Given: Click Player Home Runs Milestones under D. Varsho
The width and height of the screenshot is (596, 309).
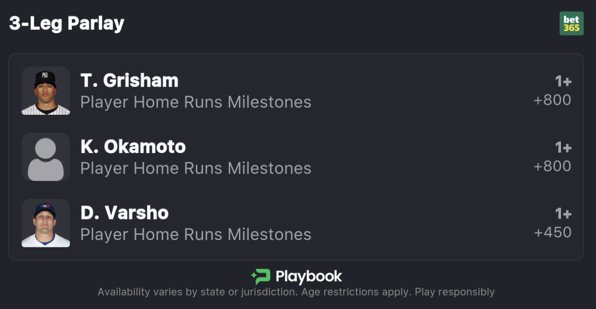Looking at the screenshot, I should point(195,234).
